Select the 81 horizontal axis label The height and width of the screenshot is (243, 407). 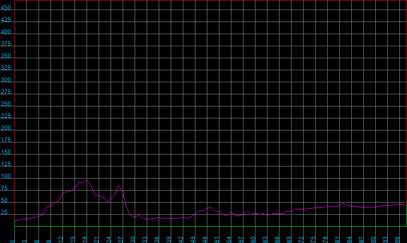pos(337,240)
